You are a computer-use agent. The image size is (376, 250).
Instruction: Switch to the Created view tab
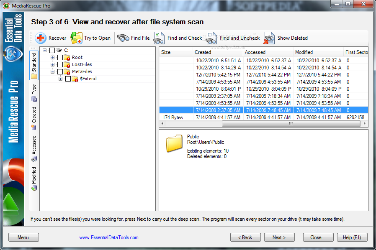[34, 118]
